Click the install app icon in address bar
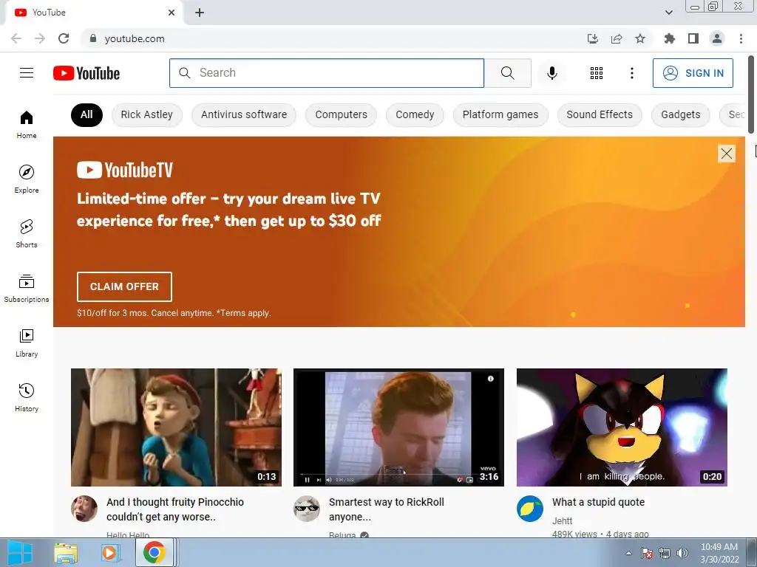Screen dimensions: 757x567 point(593,38)
